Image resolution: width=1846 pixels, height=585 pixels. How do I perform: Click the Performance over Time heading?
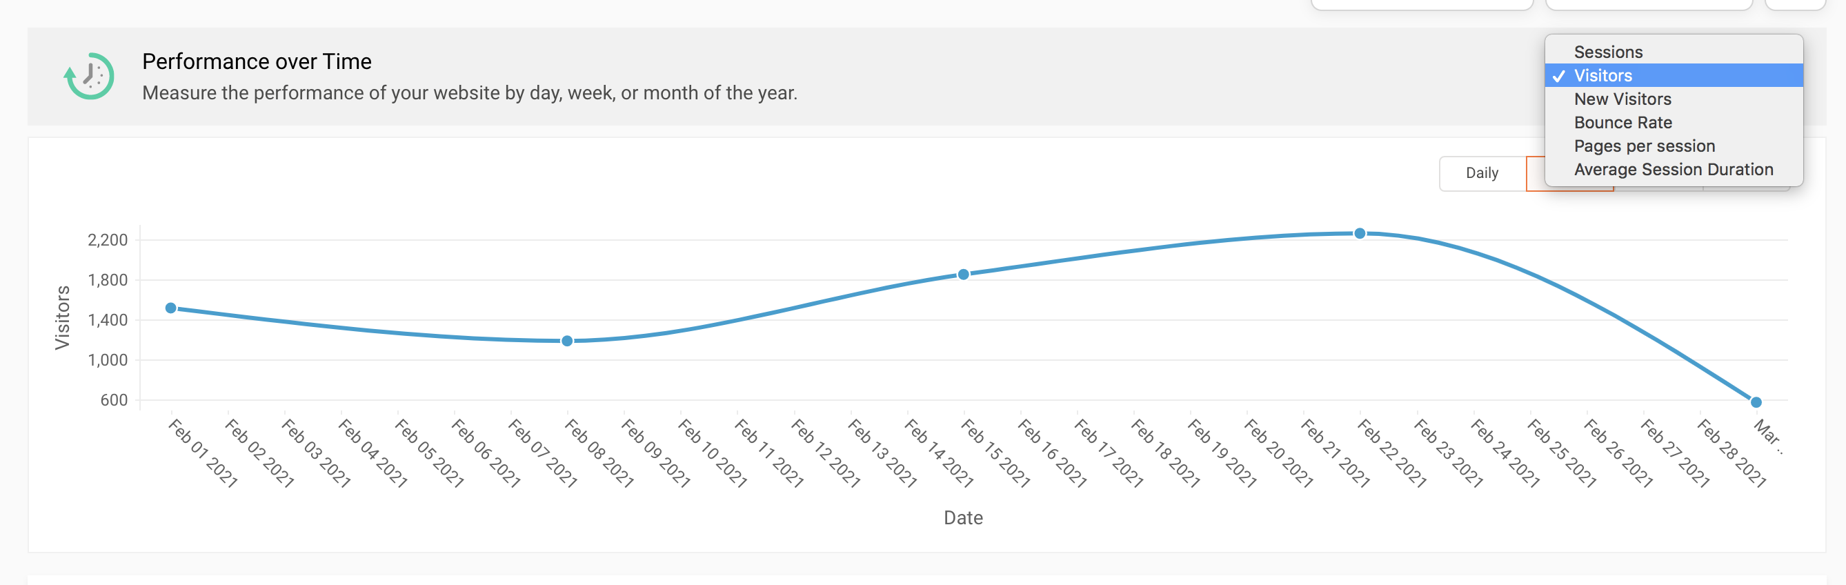coord(257,61)
